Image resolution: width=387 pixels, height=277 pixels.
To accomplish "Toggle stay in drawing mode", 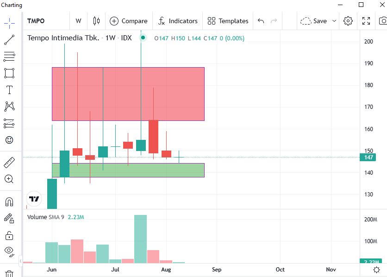I will tap(9, 218).
